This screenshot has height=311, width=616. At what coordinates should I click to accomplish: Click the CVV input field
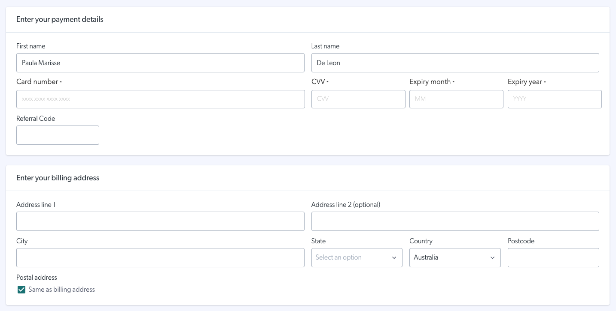[x=358, y=99]
